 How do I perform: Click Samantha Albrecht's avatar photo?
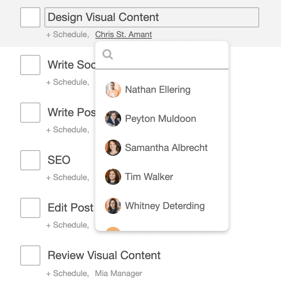point(113,148)
